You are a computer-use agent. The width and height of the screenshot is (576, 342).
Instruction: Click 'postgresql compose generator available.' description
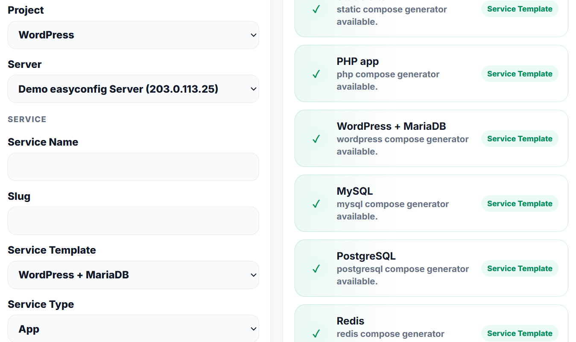pos(403,275)
